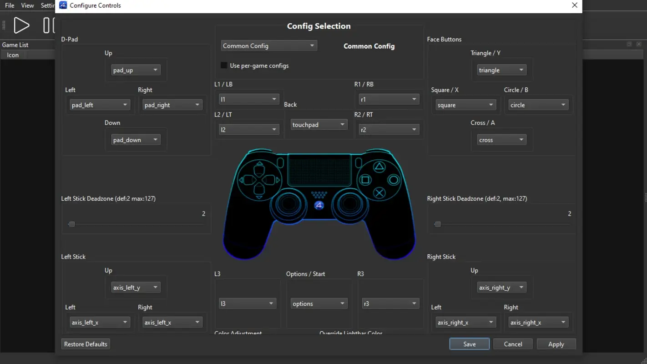Open the File menu
This screenshot has height=364, width=647.
pos(9,5)
